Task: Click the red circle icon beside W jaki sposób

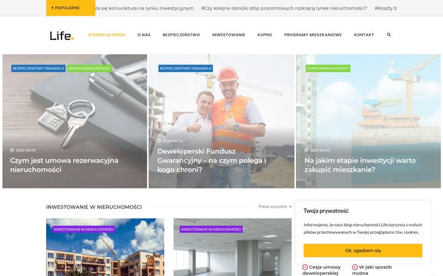Action: click(x=355, y=267)
